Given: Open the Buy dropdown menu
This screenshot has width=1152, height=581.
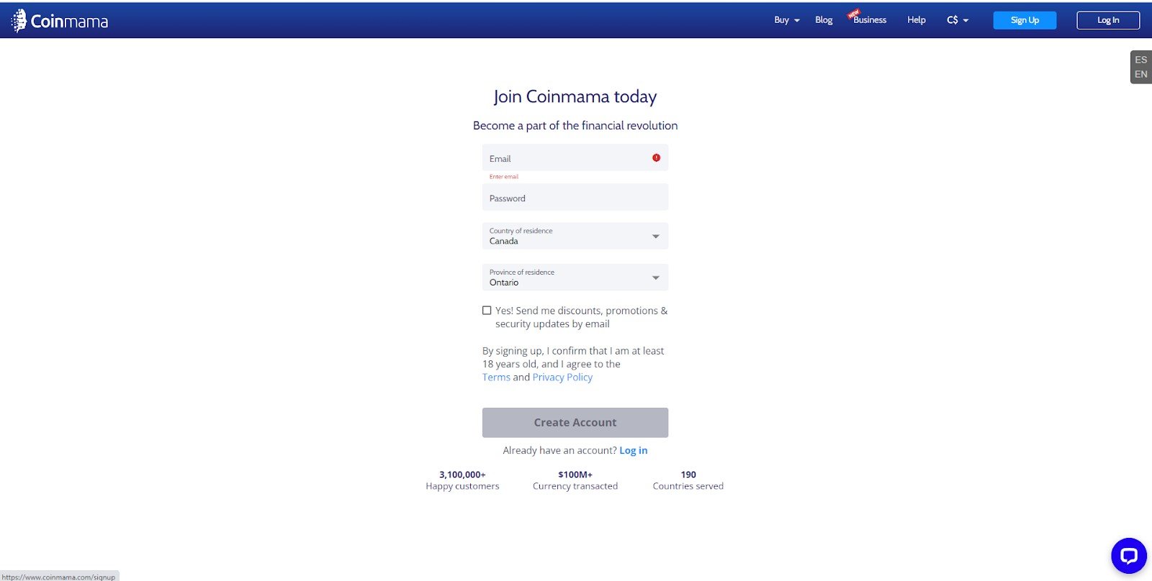Looking at the screenshot, I should pos(786,20).
